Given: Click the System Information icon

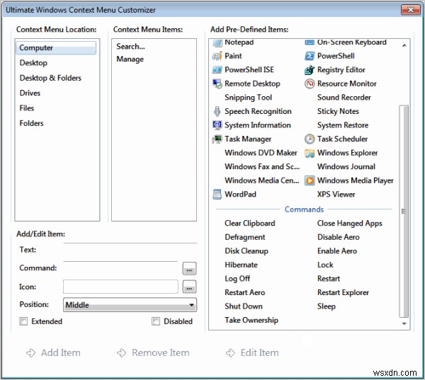Looking at the screenshot, I should coord(217,125).
